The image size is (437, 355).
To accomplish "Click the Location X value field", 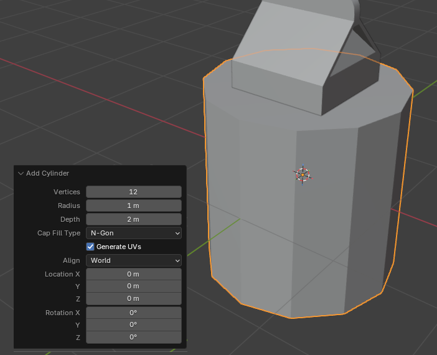I will (x=133, y=274).
